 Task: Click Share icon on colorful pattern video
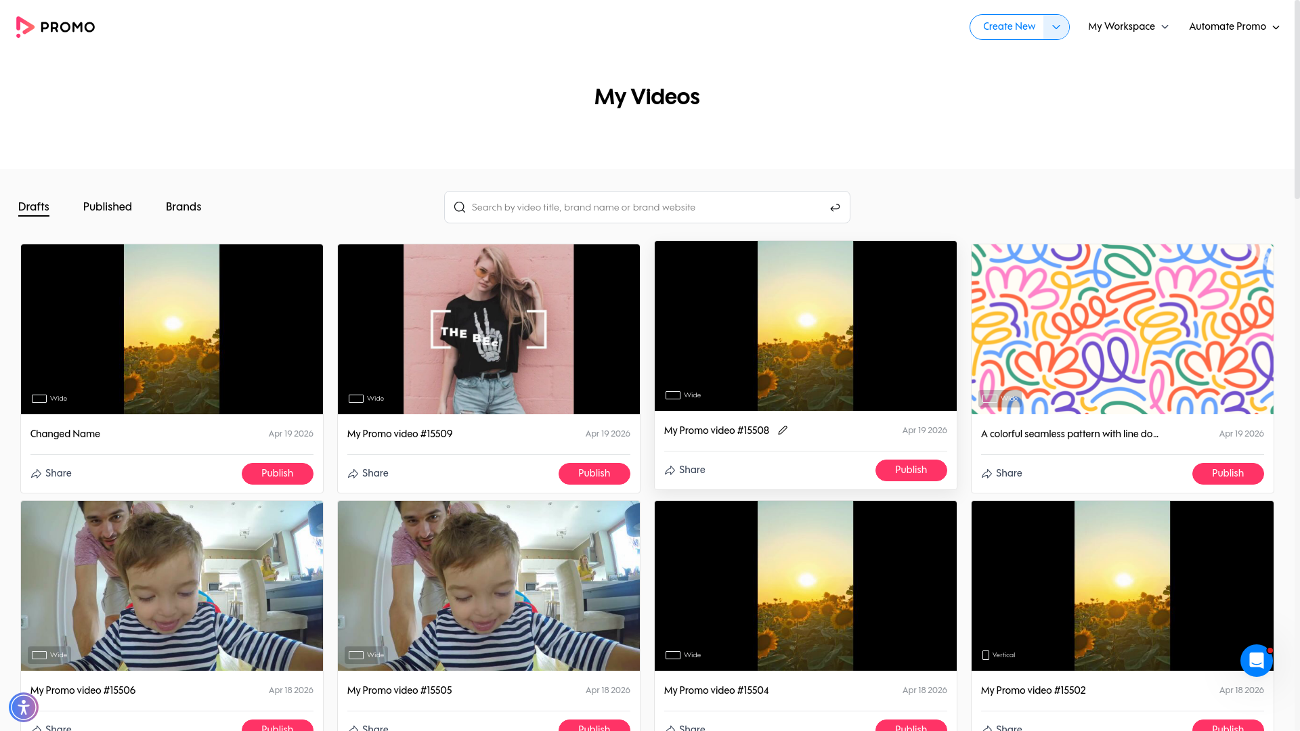coord(987,474)
